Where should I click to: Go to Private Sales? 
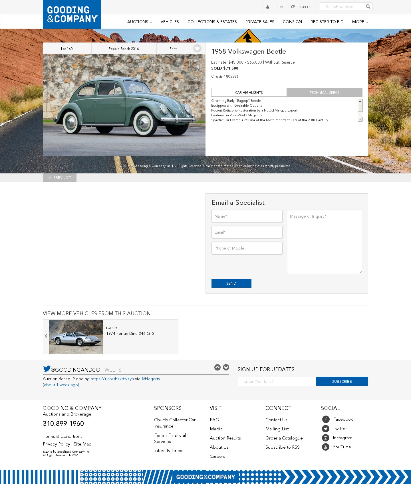(x=260, y=22)
